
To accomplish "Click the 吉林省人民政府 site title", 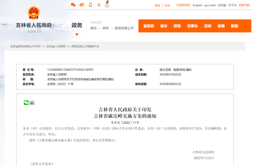I will coord(34,25).
